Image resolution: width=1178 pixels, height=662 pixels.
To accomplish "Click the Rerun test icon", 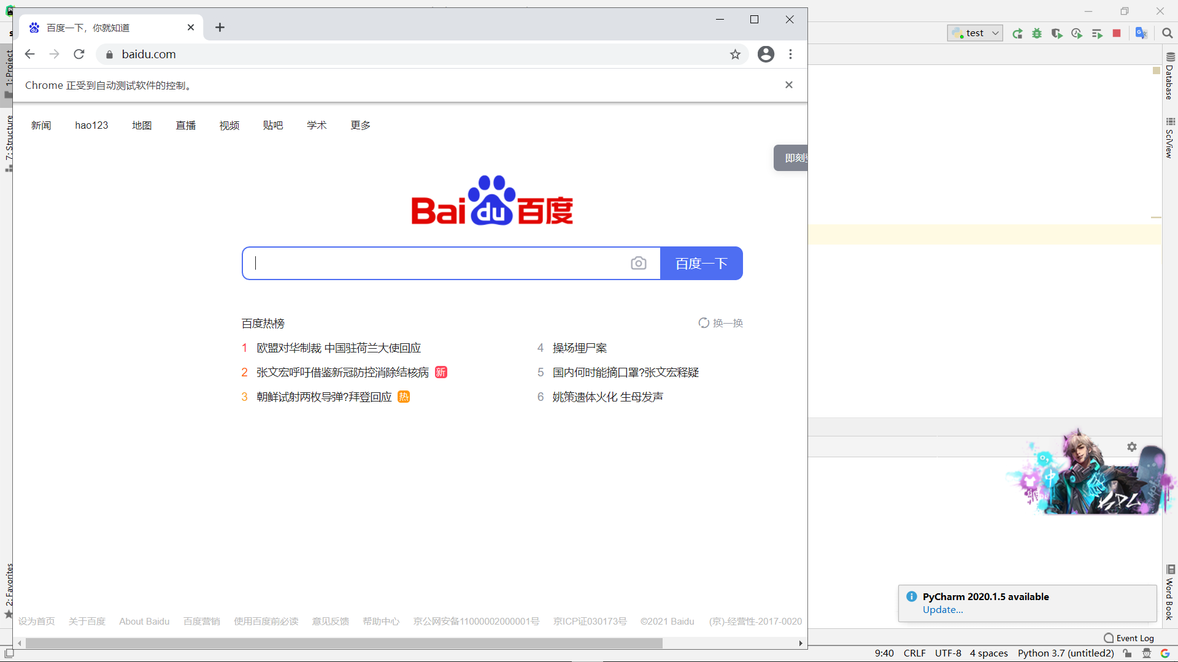I will [1017, 34].
